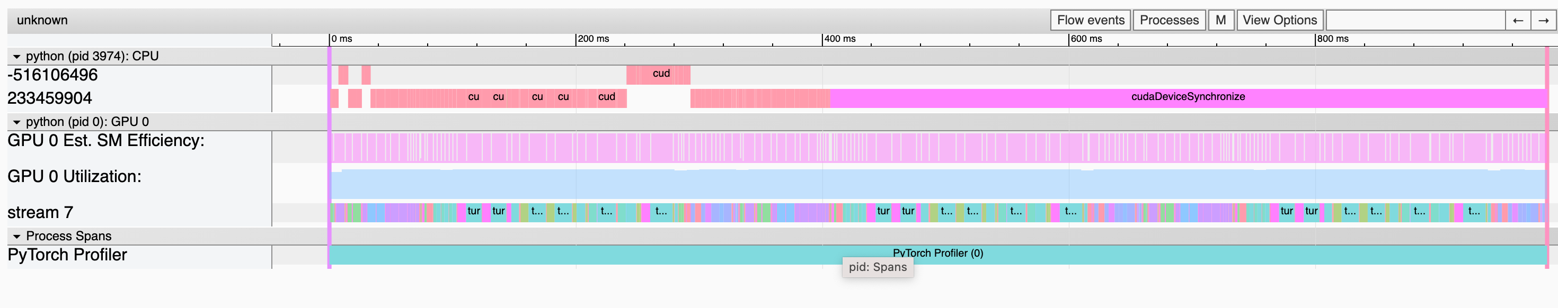Viewport: 1558px width, 308px height.
Task: Click the M metadata button
Action: coord(1220,20)
